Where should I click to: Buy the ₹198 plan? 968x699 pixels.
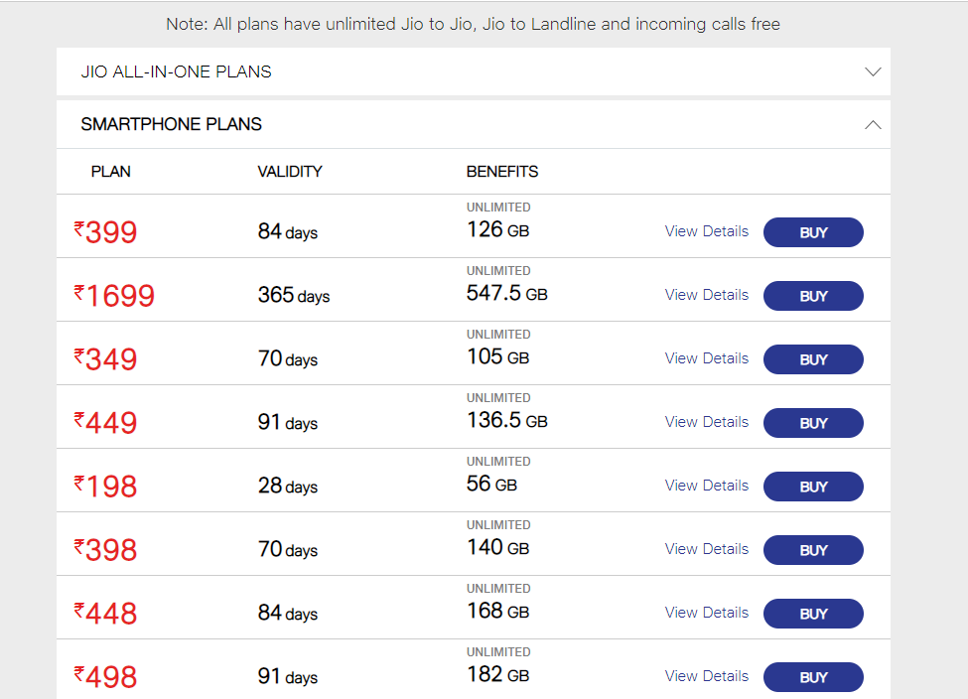click(x=813, y=487)
